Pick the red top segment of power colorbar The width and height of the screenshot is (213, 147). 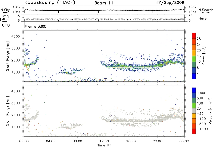194,36
